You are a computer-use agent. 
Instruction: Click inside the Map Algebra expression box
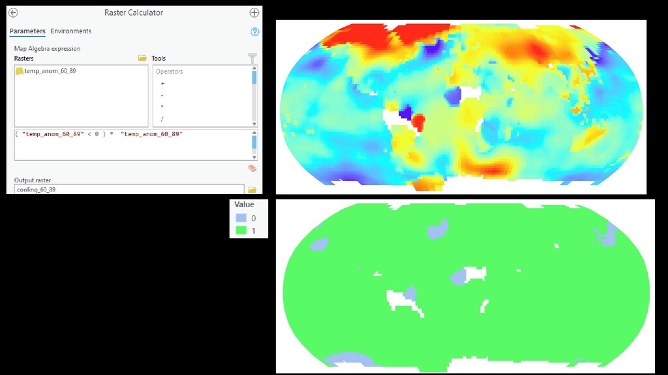(132, 145)
